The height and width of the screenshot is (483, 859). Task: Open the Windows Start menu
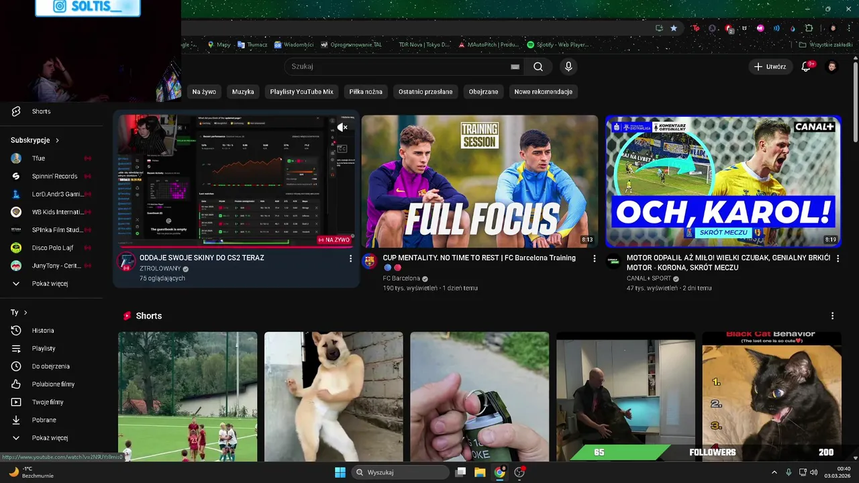click(x=340, y=472)
